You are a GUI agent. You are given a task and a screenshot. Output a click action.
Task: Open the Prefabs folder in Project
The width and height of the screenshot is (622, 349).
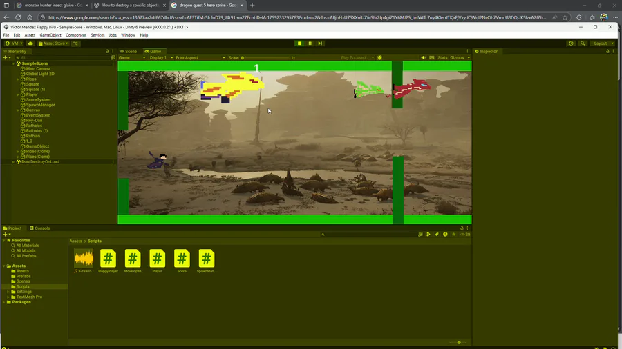pyautogui.click(x=23, y=276)
